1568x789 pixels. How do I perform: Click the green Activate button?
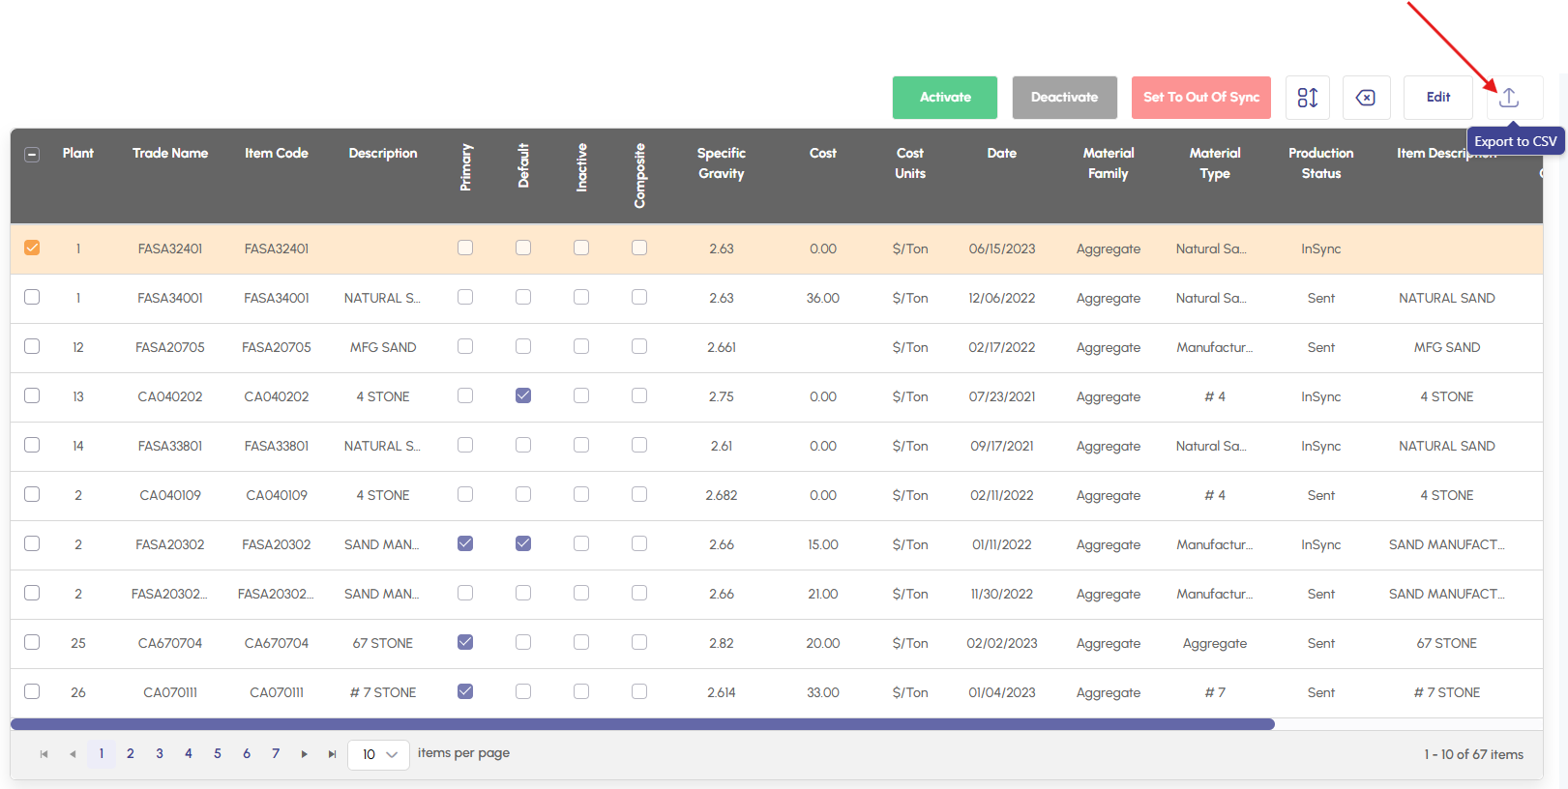coord(944,98)
